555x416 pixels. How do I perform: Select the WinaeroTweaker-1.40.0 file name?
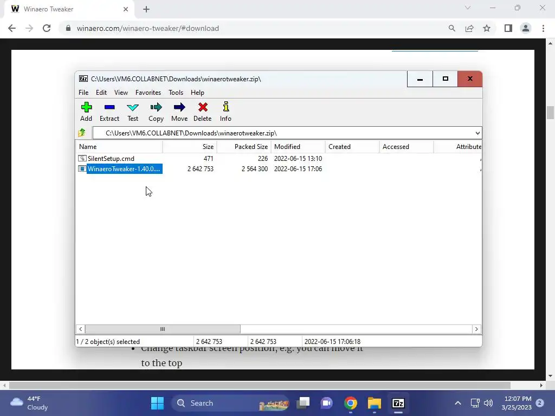coord(124,169)
